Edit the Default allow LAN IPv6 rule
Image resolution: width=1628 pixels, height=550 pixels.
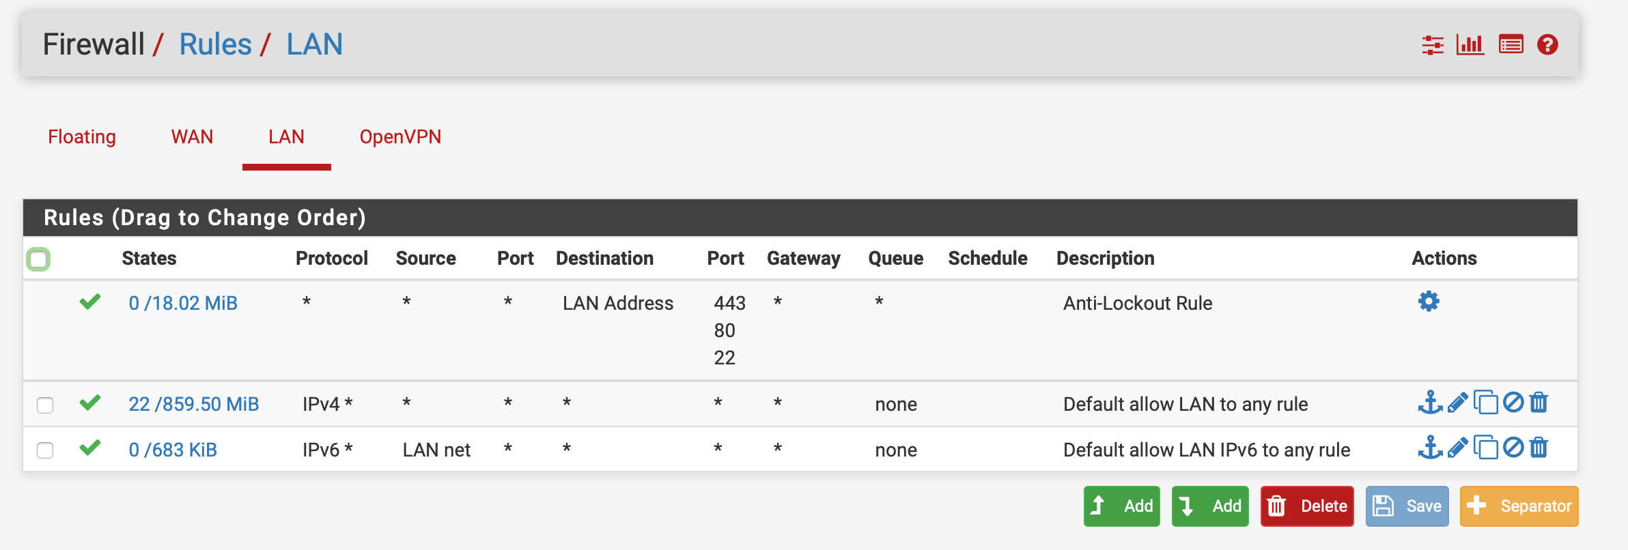click(1457, 448)
